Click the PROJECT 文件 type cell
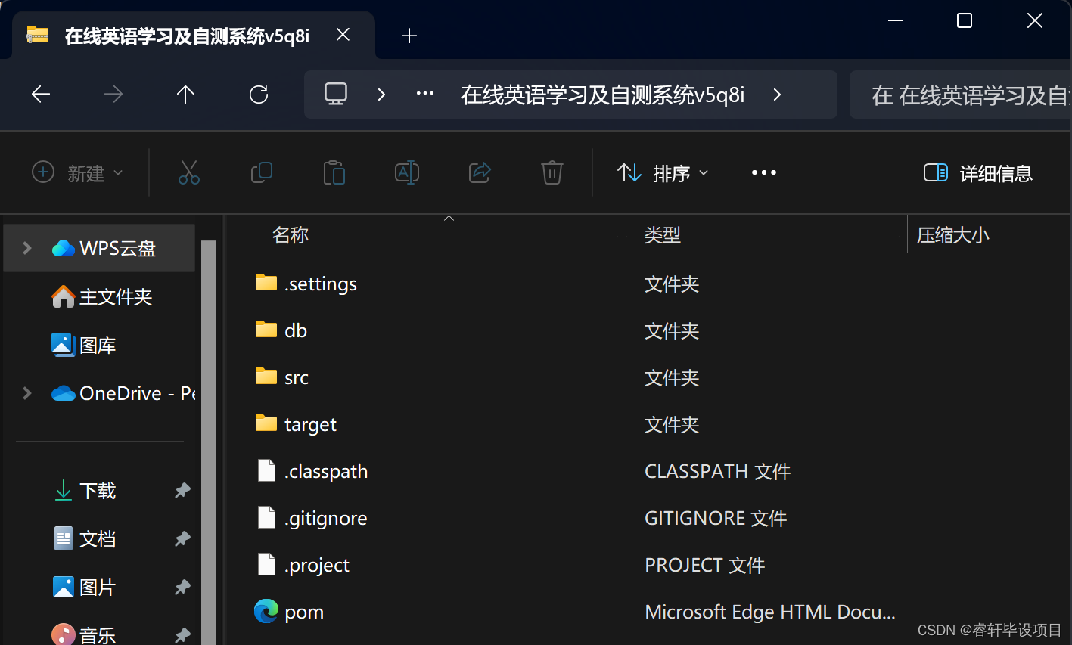The height and width of the screenshot is (645, 1072). [x=705, y=565]
